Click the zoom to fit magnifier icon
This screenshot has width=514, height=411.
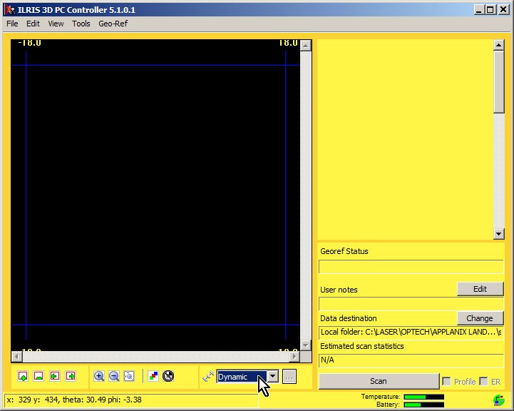tap(129, 376)
